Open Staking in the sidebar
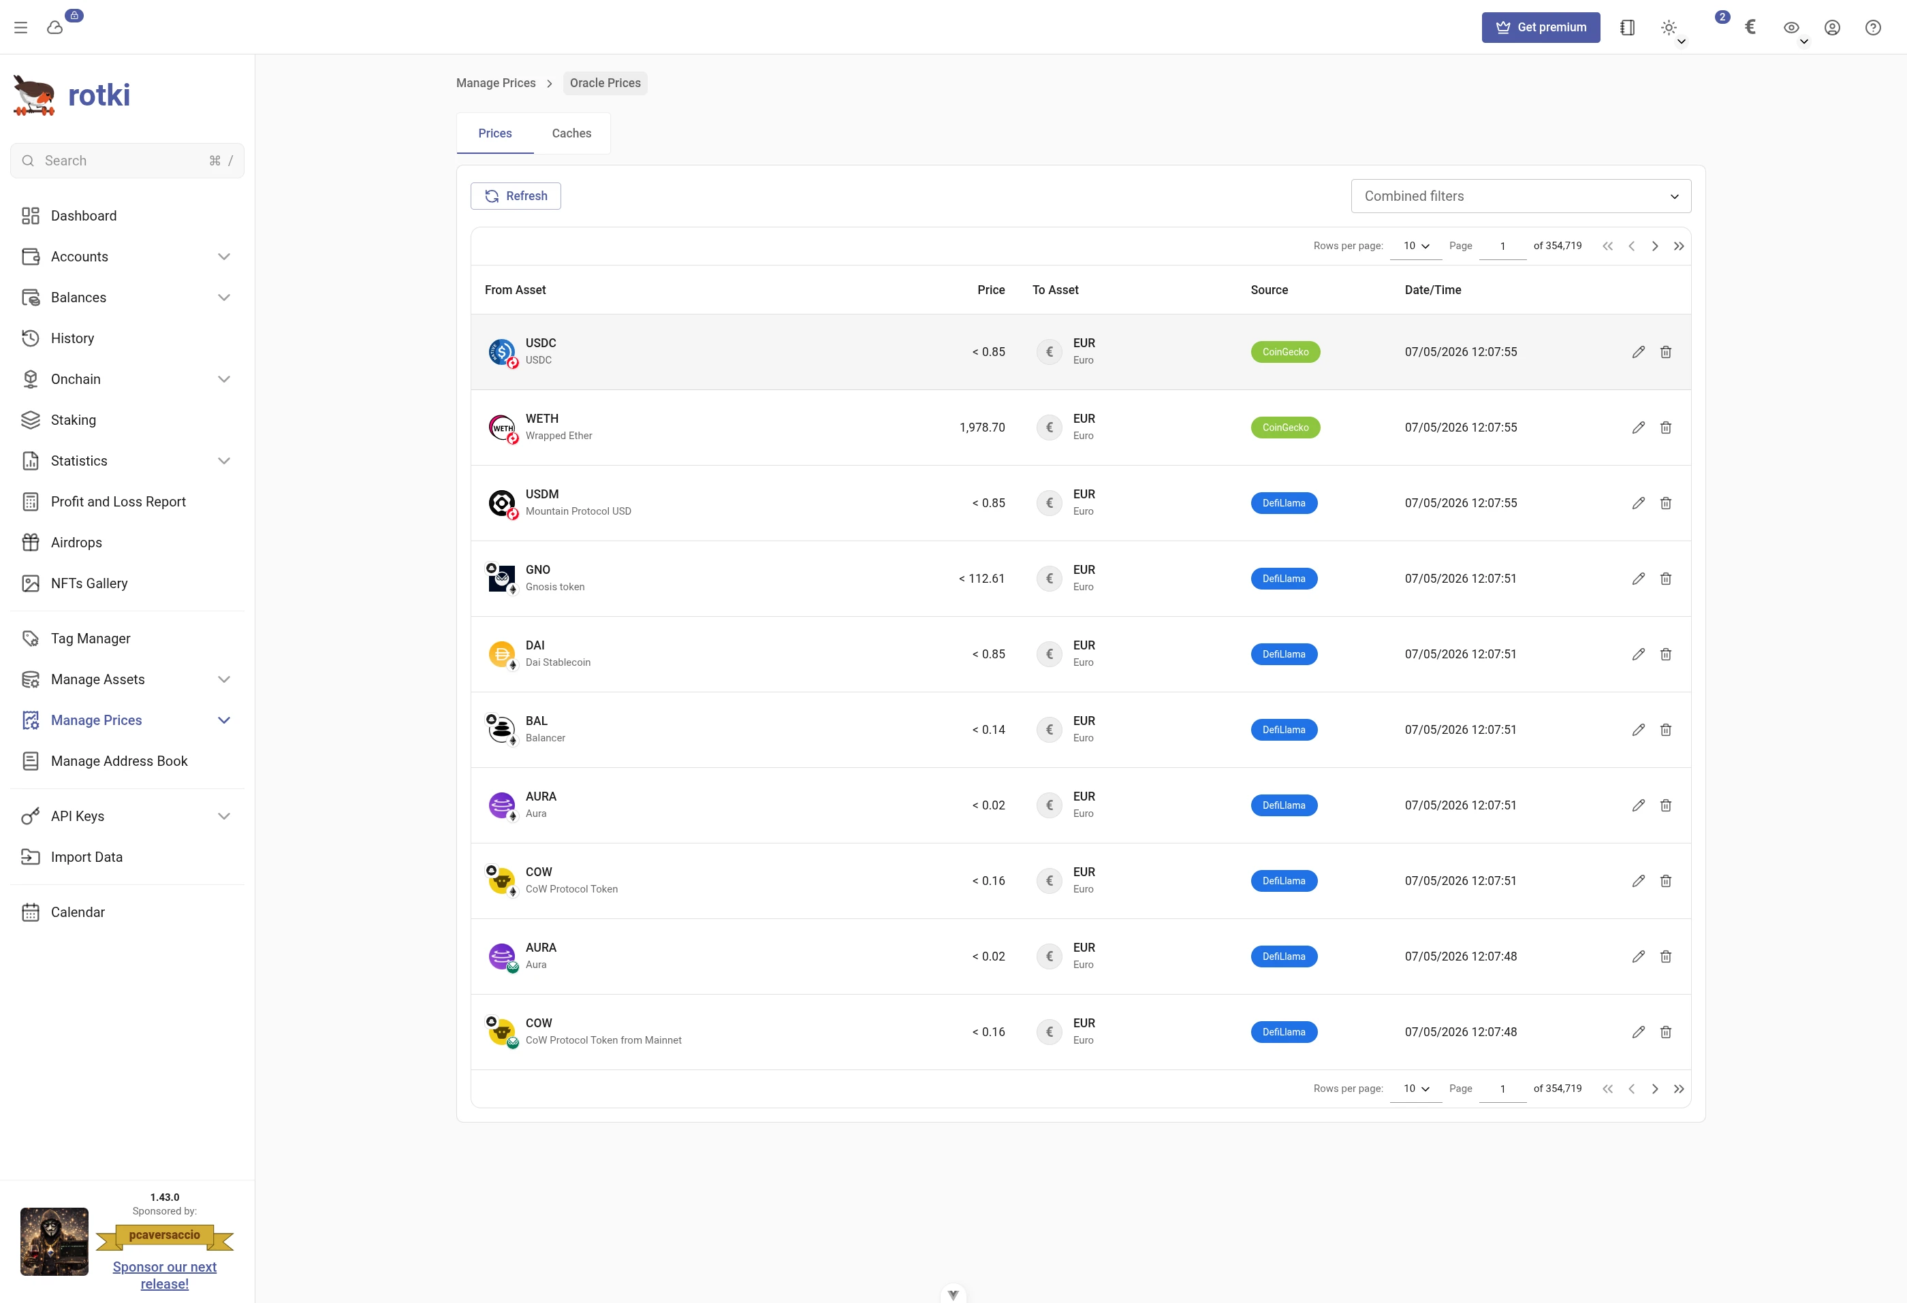 [127, 420]
